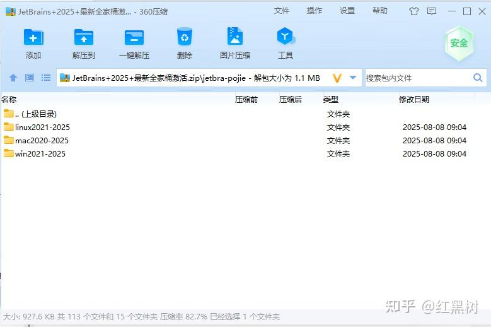Maximize the 360压缩 window
Viewport: 491px width, 327px height.
coord(467,11)
